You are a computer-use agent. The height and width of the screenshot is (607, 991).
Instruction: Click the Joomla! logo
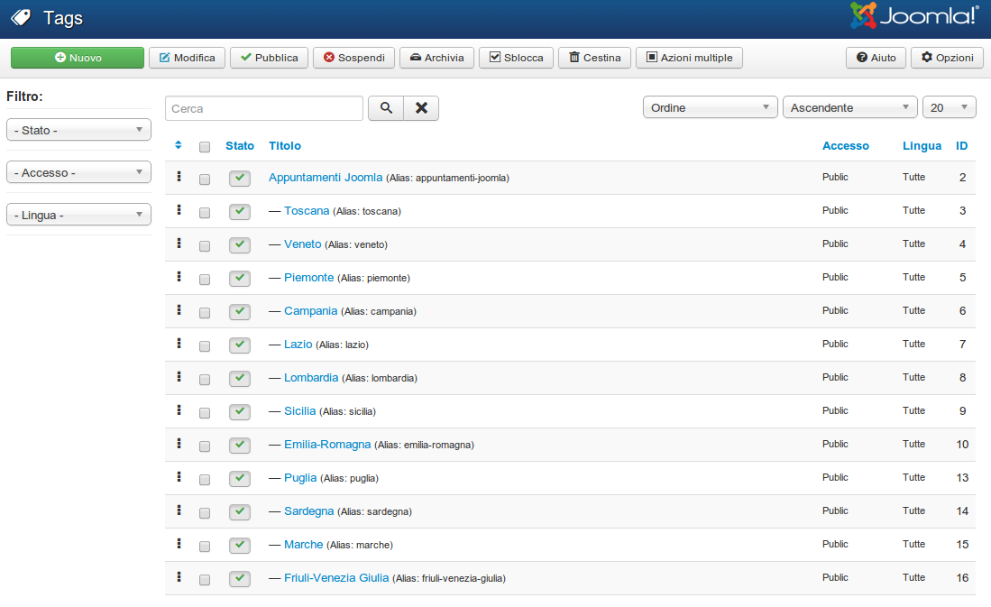pos(914,16)
